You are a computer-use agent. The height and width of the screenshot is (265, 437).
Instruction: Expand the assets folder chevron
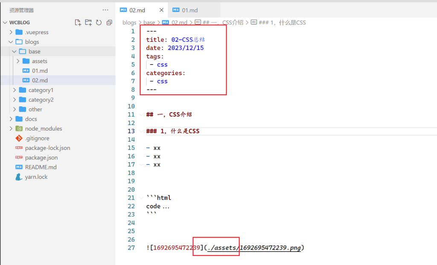coord(18,61)
